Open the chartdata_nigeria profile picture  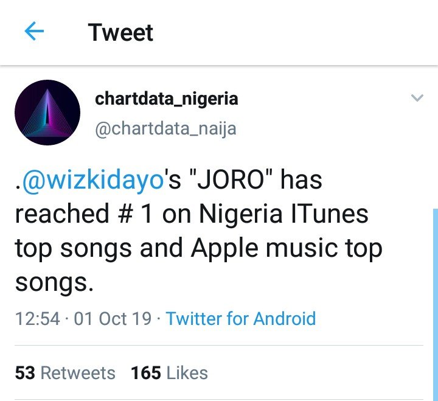(x=47, y=113)
